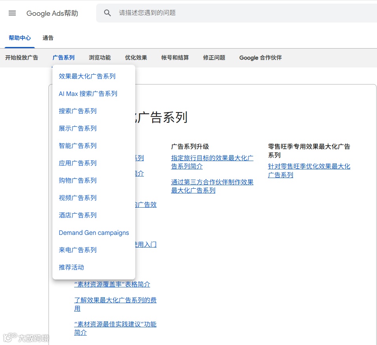The height and width of the screenshot is (345, 377).
Task: Switch to the 帮助中心 tab
Action: [20, 38]
